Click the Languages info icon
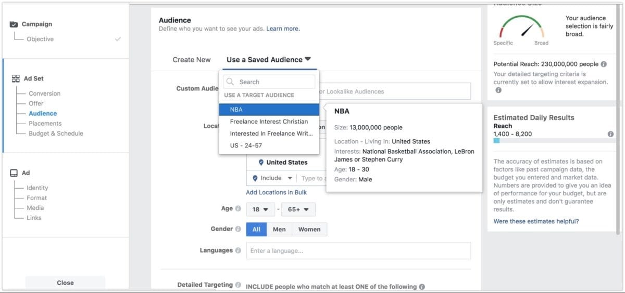This screenshot has width=625, height=293. (x=238, y=250)
